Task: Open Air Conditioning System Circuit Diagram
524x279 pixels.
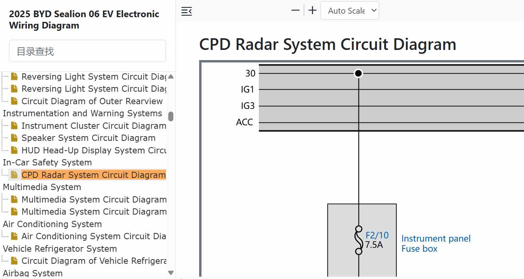Action: click(94, 236)
